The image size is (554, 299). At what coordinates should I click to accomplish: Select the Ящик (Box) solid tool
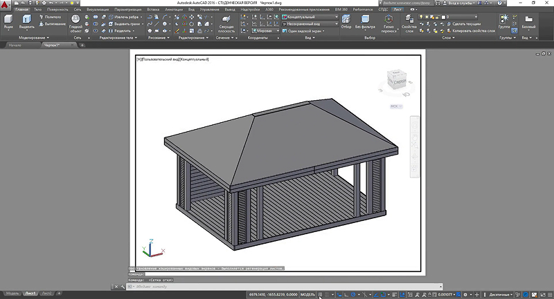pyautogui.click(x=8, y=22)
